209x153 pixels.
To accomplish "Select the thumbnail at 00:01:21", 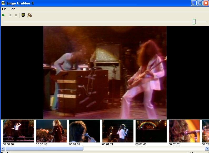I will pos(118,131).
